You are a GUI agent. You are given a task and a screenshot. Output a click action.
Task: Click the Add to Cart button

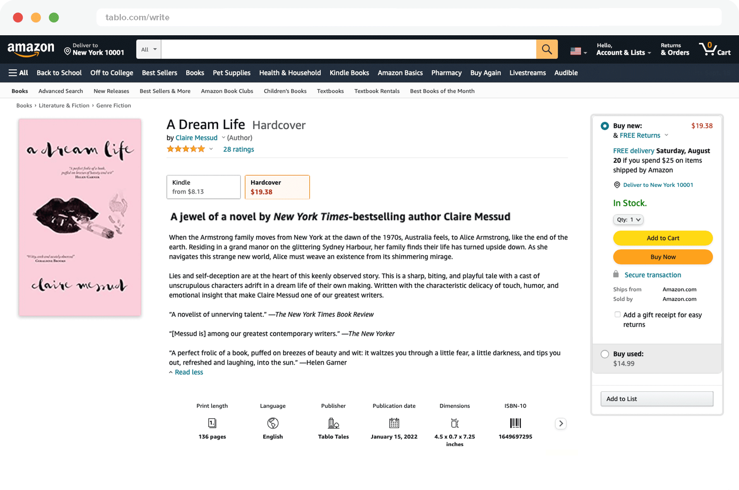(663, 238)
